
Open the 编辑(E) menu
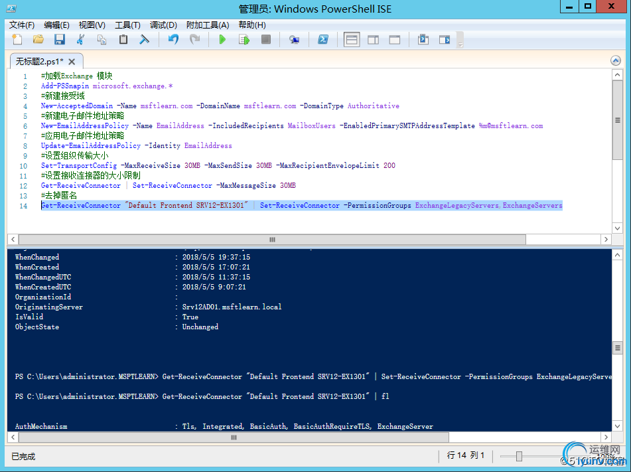click(56, 25)
